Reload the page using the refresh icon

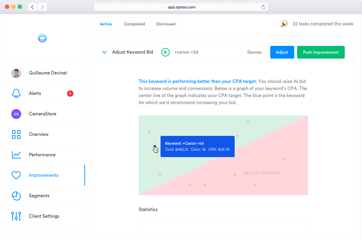(263, 7)
